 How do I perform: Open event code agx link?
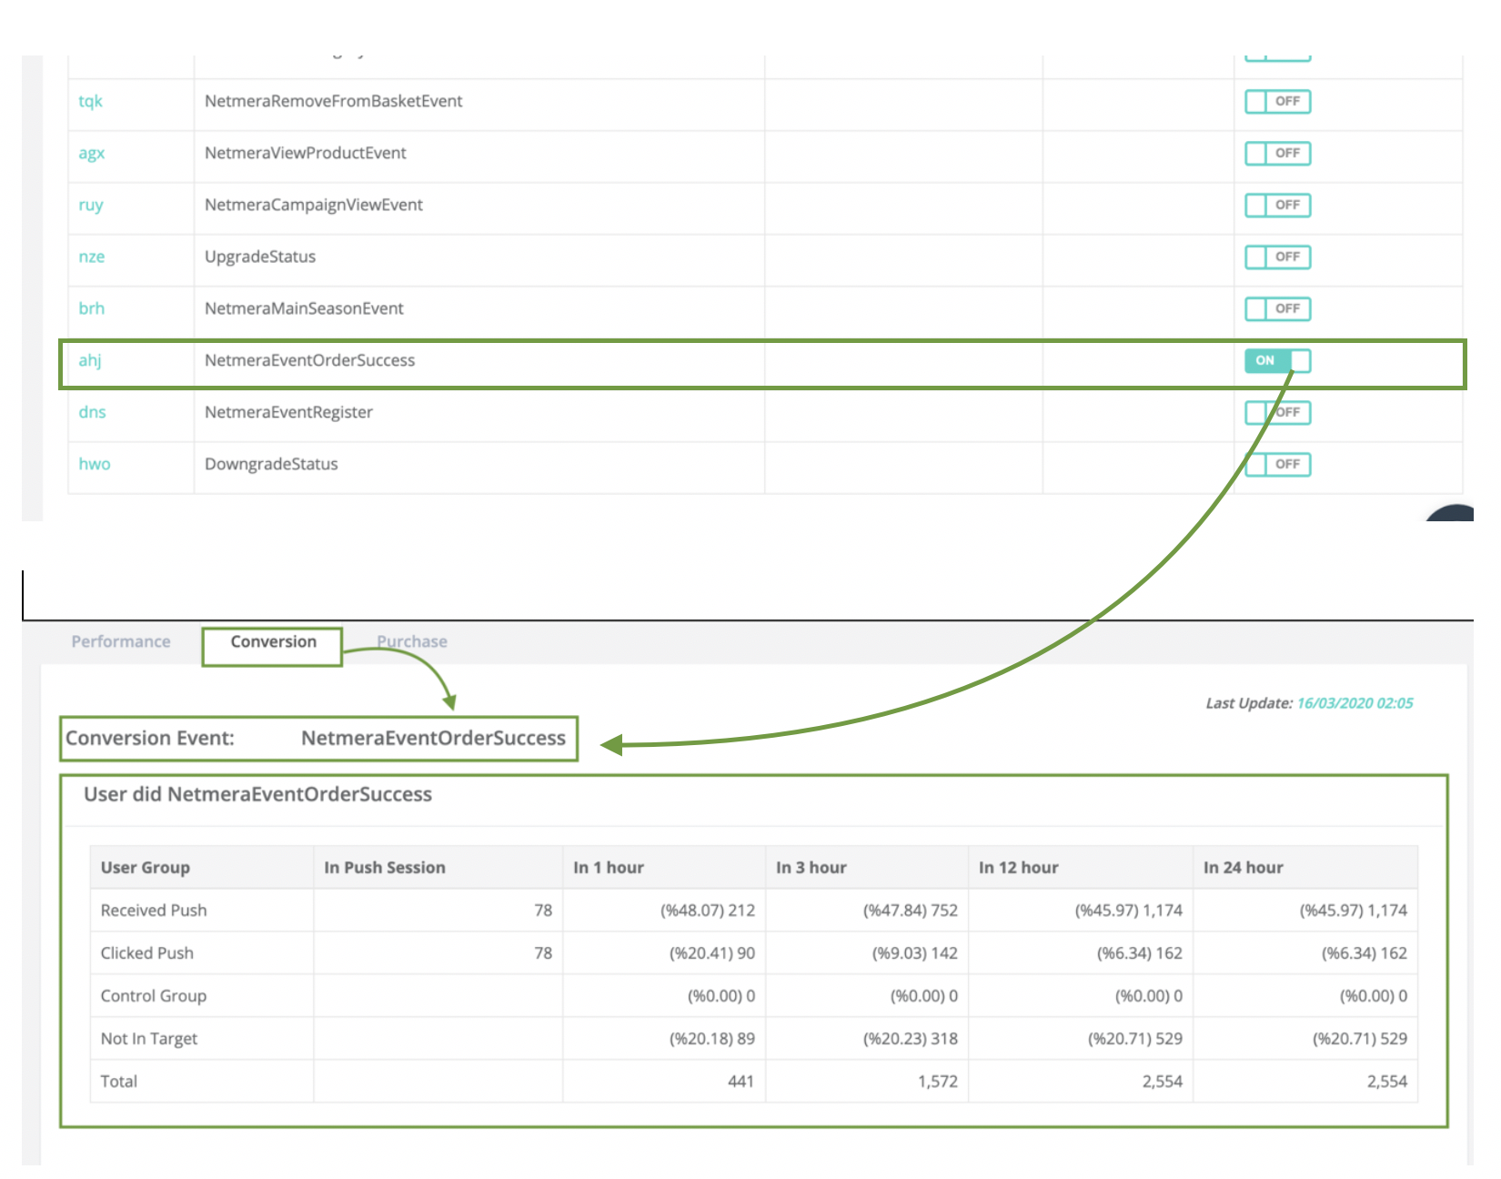[x=91, y=153]
